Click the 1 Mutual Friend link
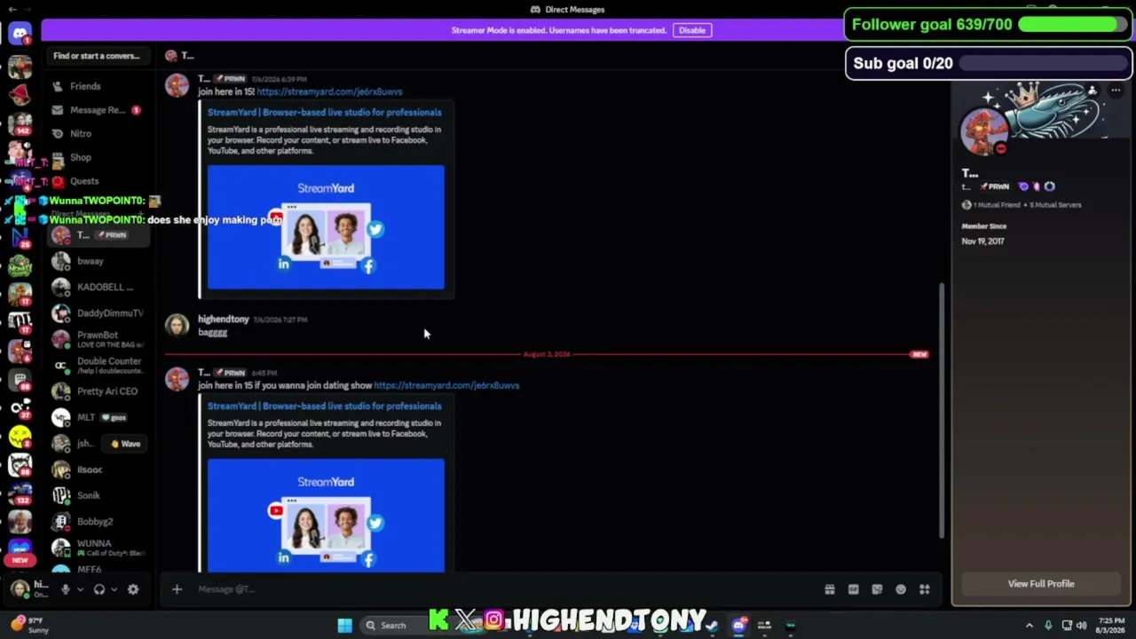This screenshot has width=1136, height=639. coord(997,205)
